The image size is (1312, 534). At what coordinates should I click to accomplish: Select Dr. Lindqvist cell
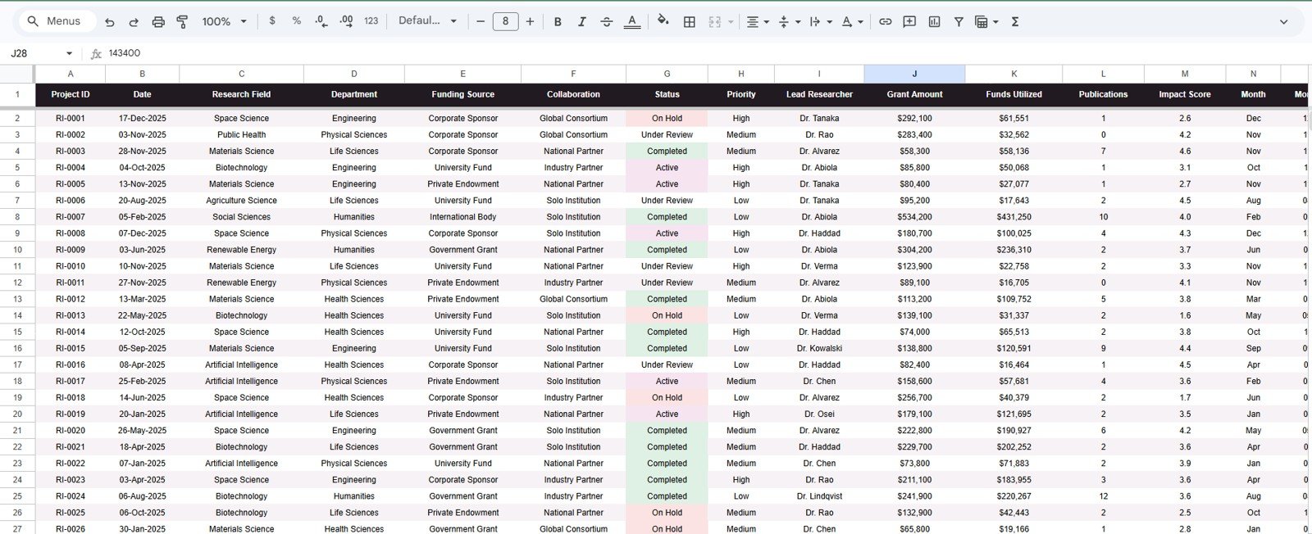[x=819, y=496]
